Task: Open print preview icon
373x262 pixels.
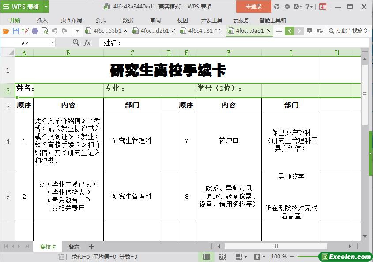Action: tap(45, 31)
